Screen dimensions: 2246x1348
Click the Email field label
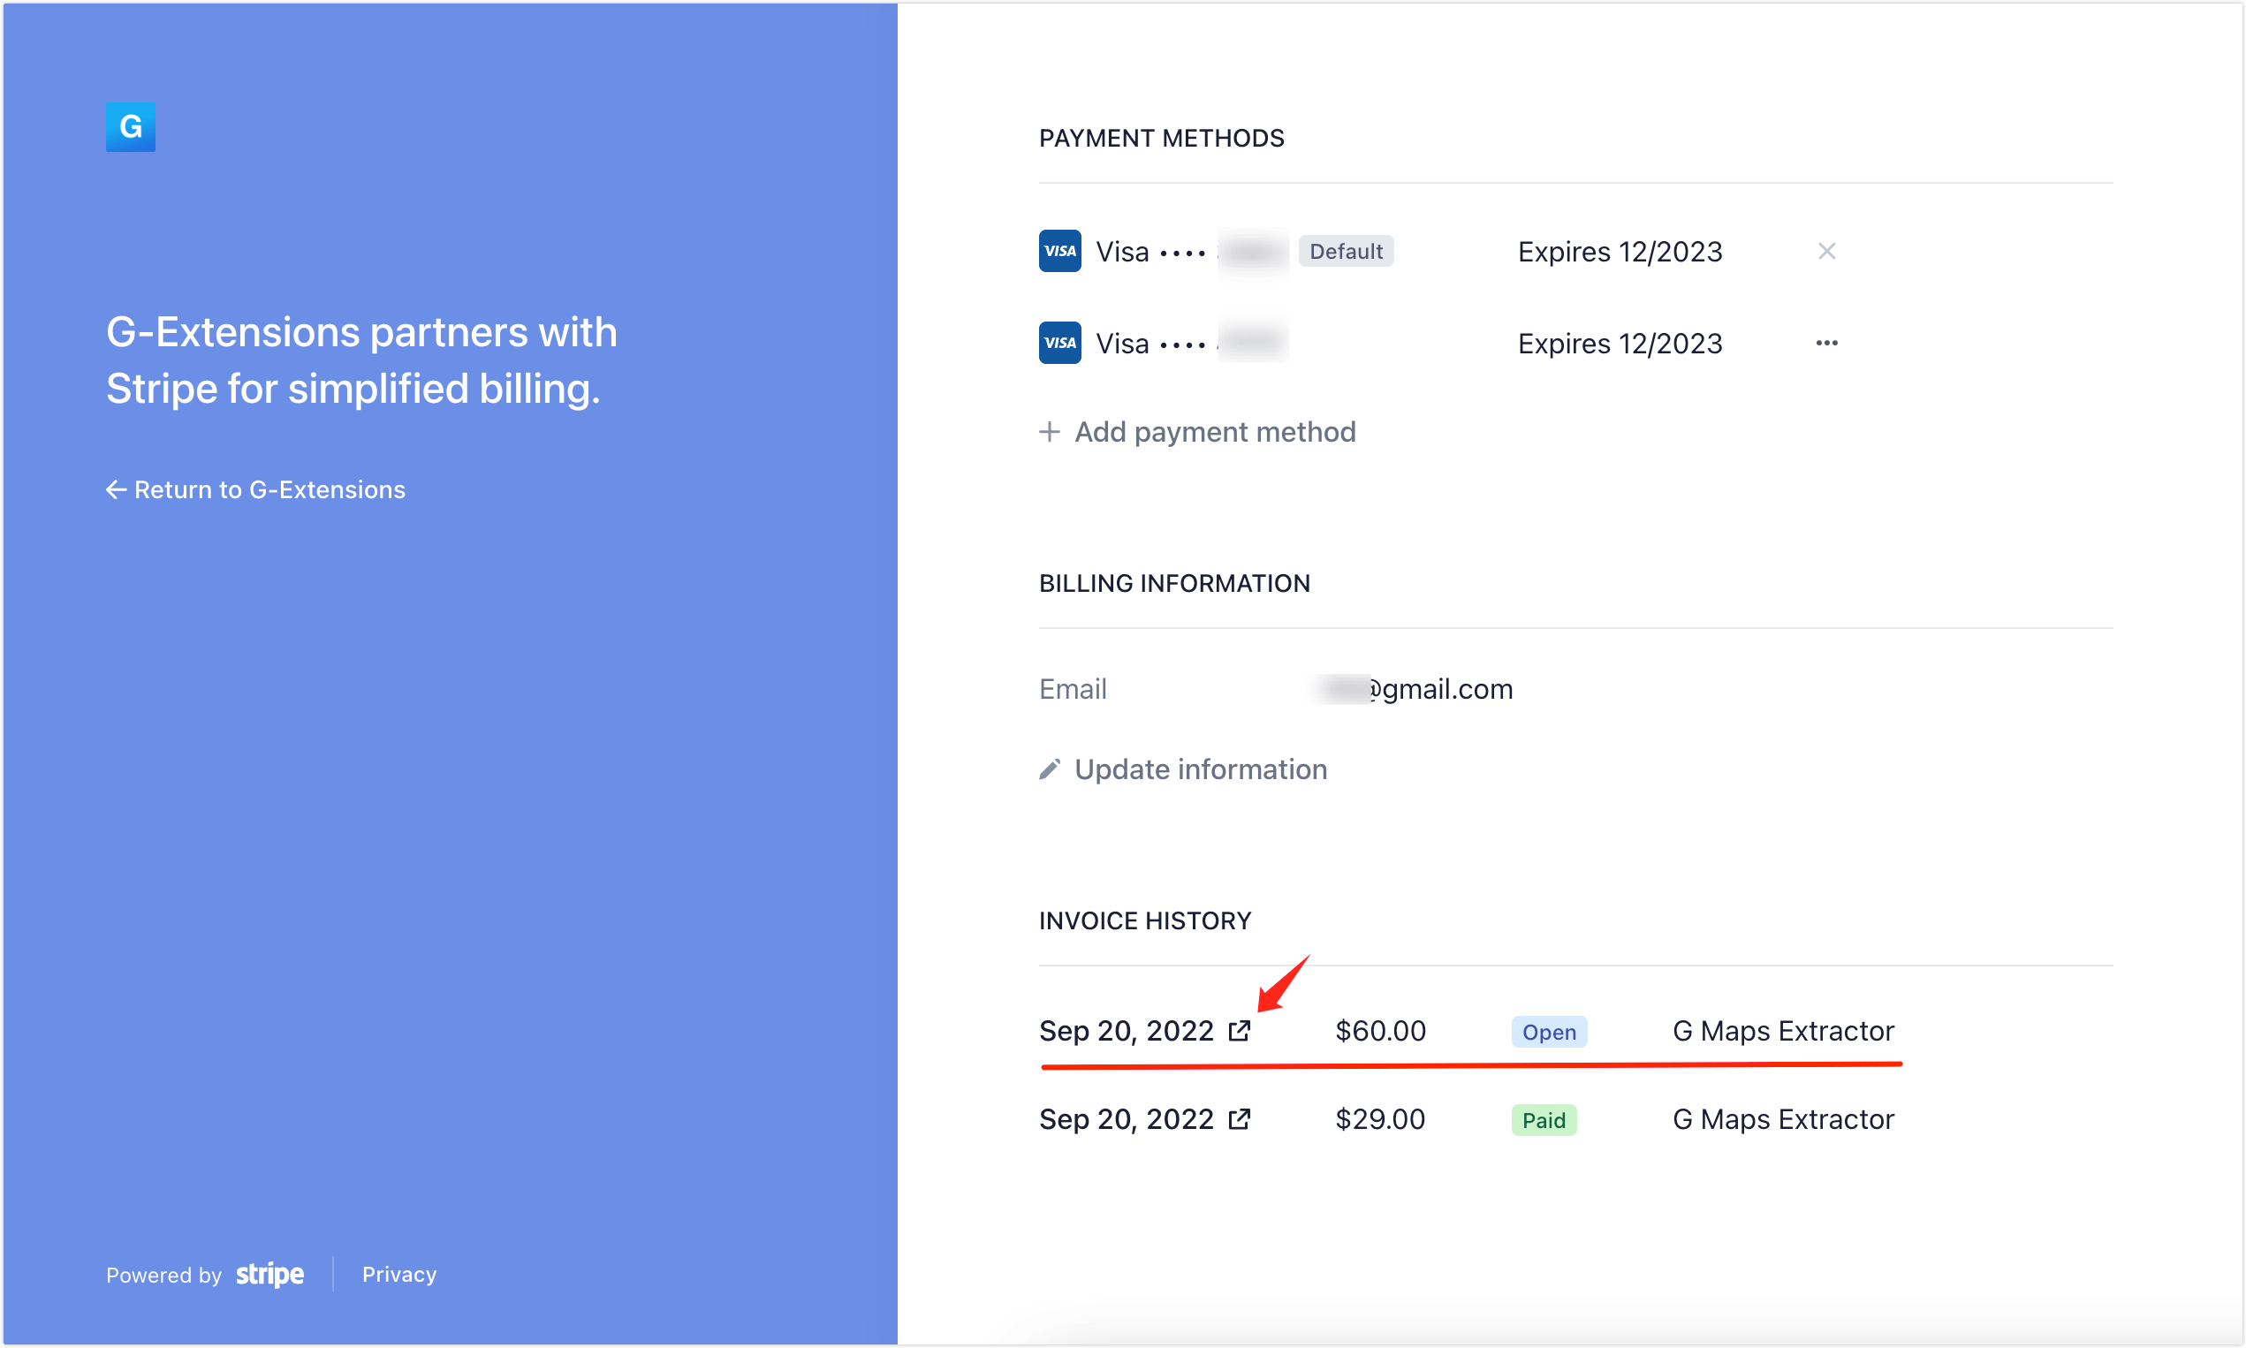pos(1072,689)
